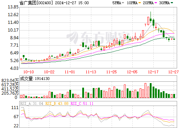Click the 11-25 date axis label

(112, 72)
